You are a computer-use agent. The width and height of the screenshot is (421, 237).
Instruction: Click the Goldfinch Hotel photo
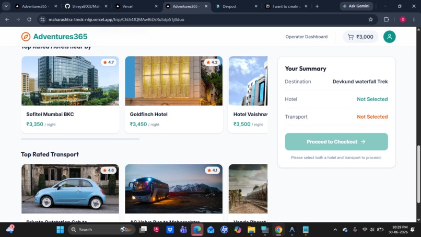pos(174,81)
